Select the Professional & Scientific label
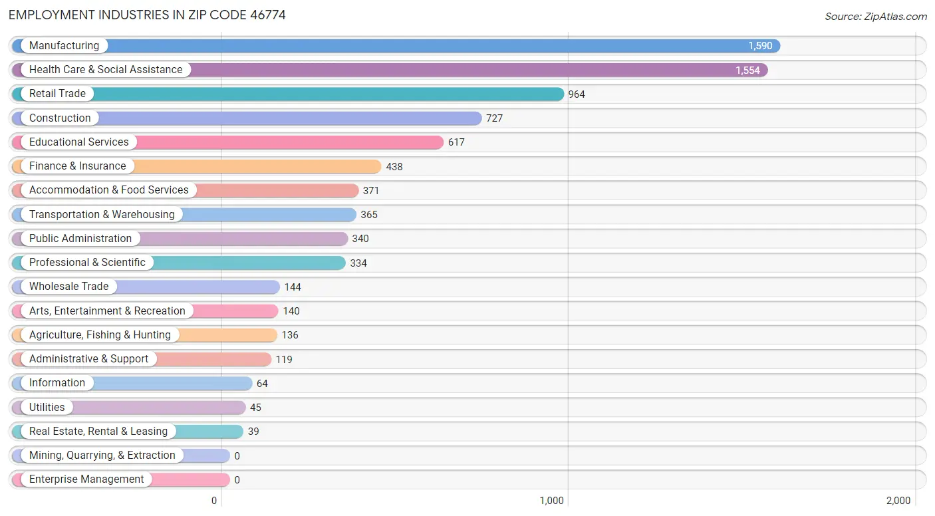Viewport: 935px width, 516px height. pos(87,263)
